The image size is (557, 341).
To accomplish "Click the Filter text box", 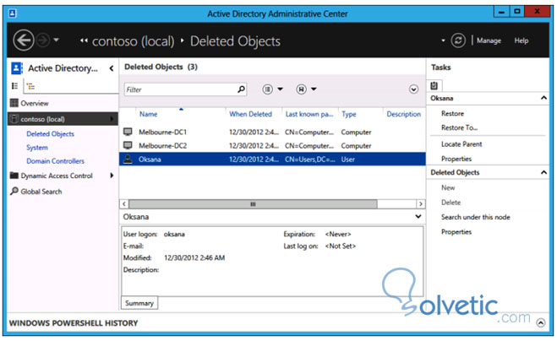I will coord(180,89).
